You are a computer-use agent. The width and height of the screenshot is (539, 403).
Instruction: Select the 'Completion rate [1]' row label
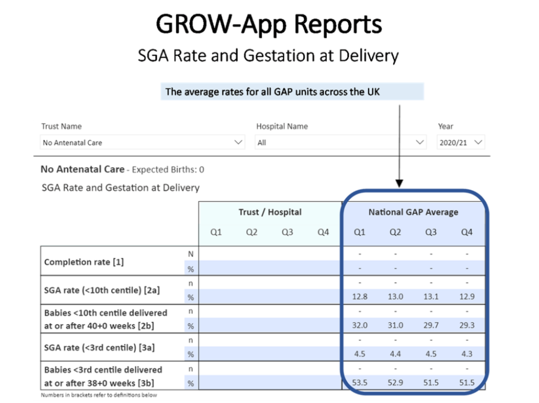click(84, 262)
